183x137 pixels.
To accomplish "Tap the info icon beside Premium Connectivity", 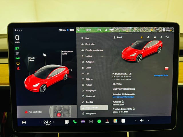I will (134, 109).
